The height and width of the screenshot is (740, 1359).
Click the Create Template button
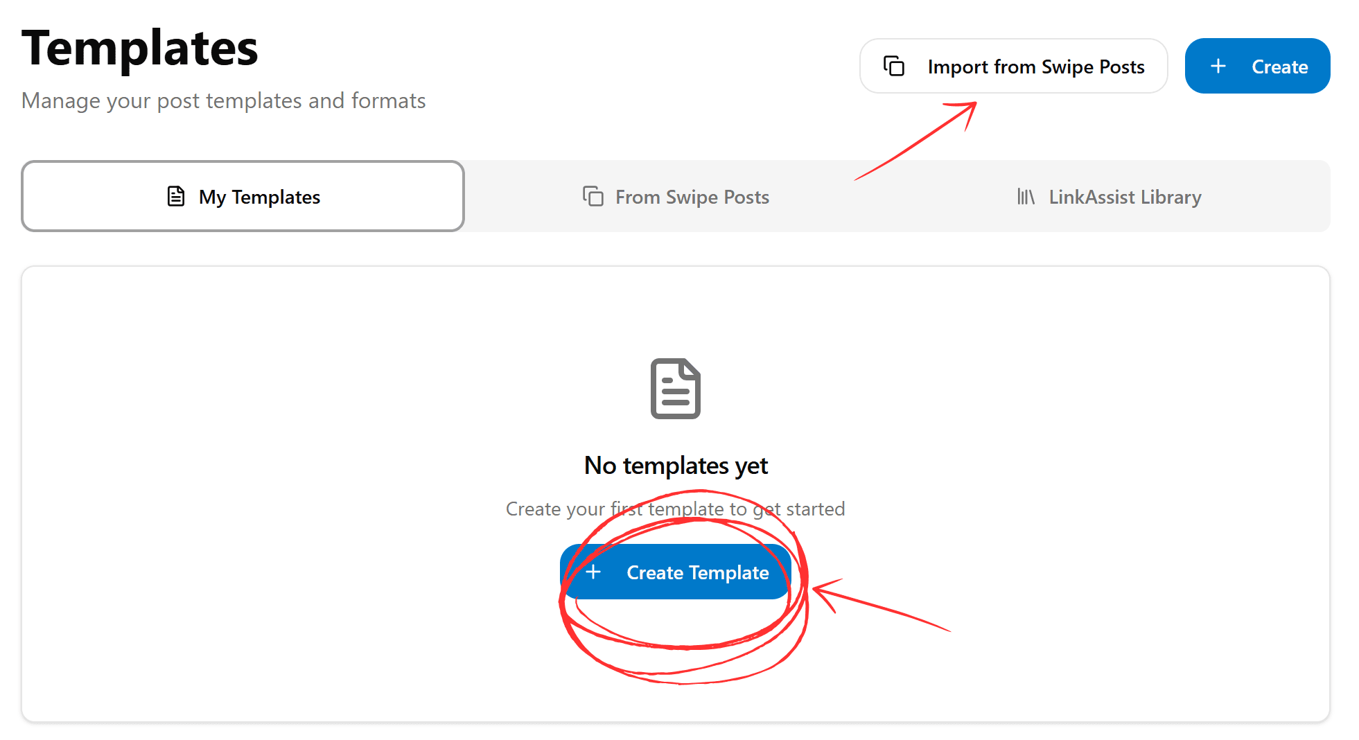tap(676, 572)
